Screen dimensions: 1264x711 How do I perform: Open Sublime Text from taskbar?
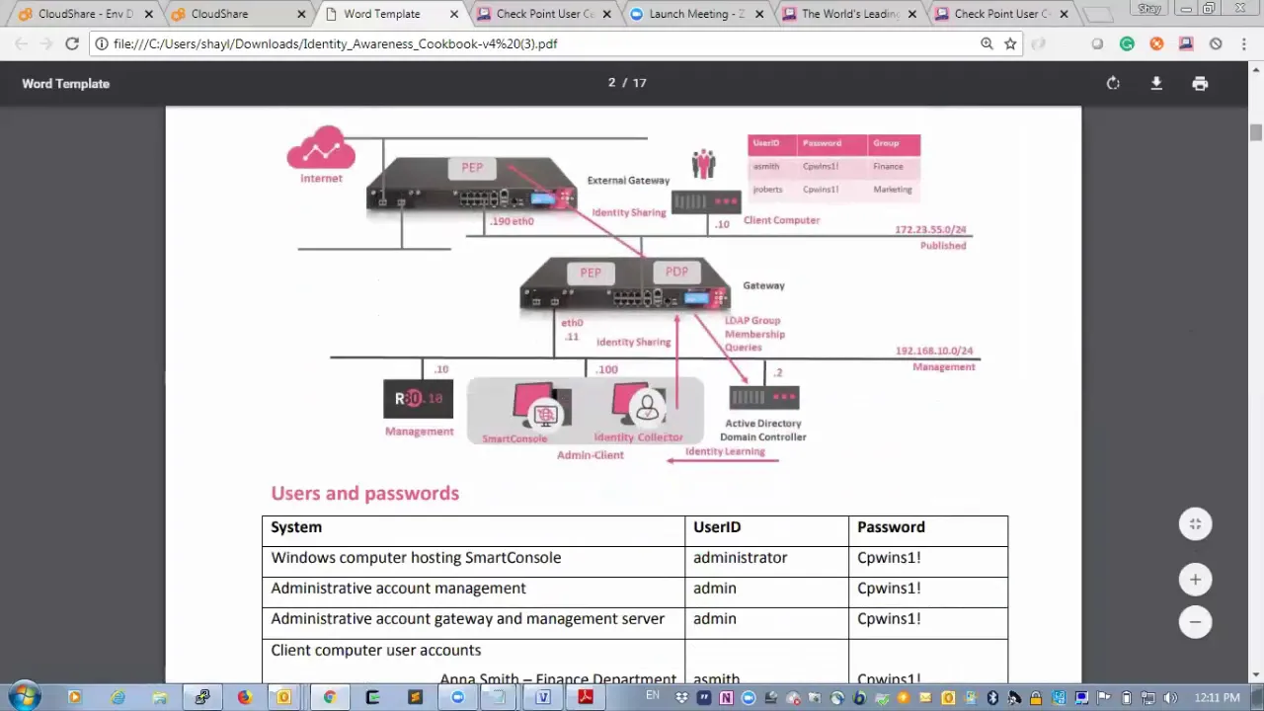click(416, 697)
